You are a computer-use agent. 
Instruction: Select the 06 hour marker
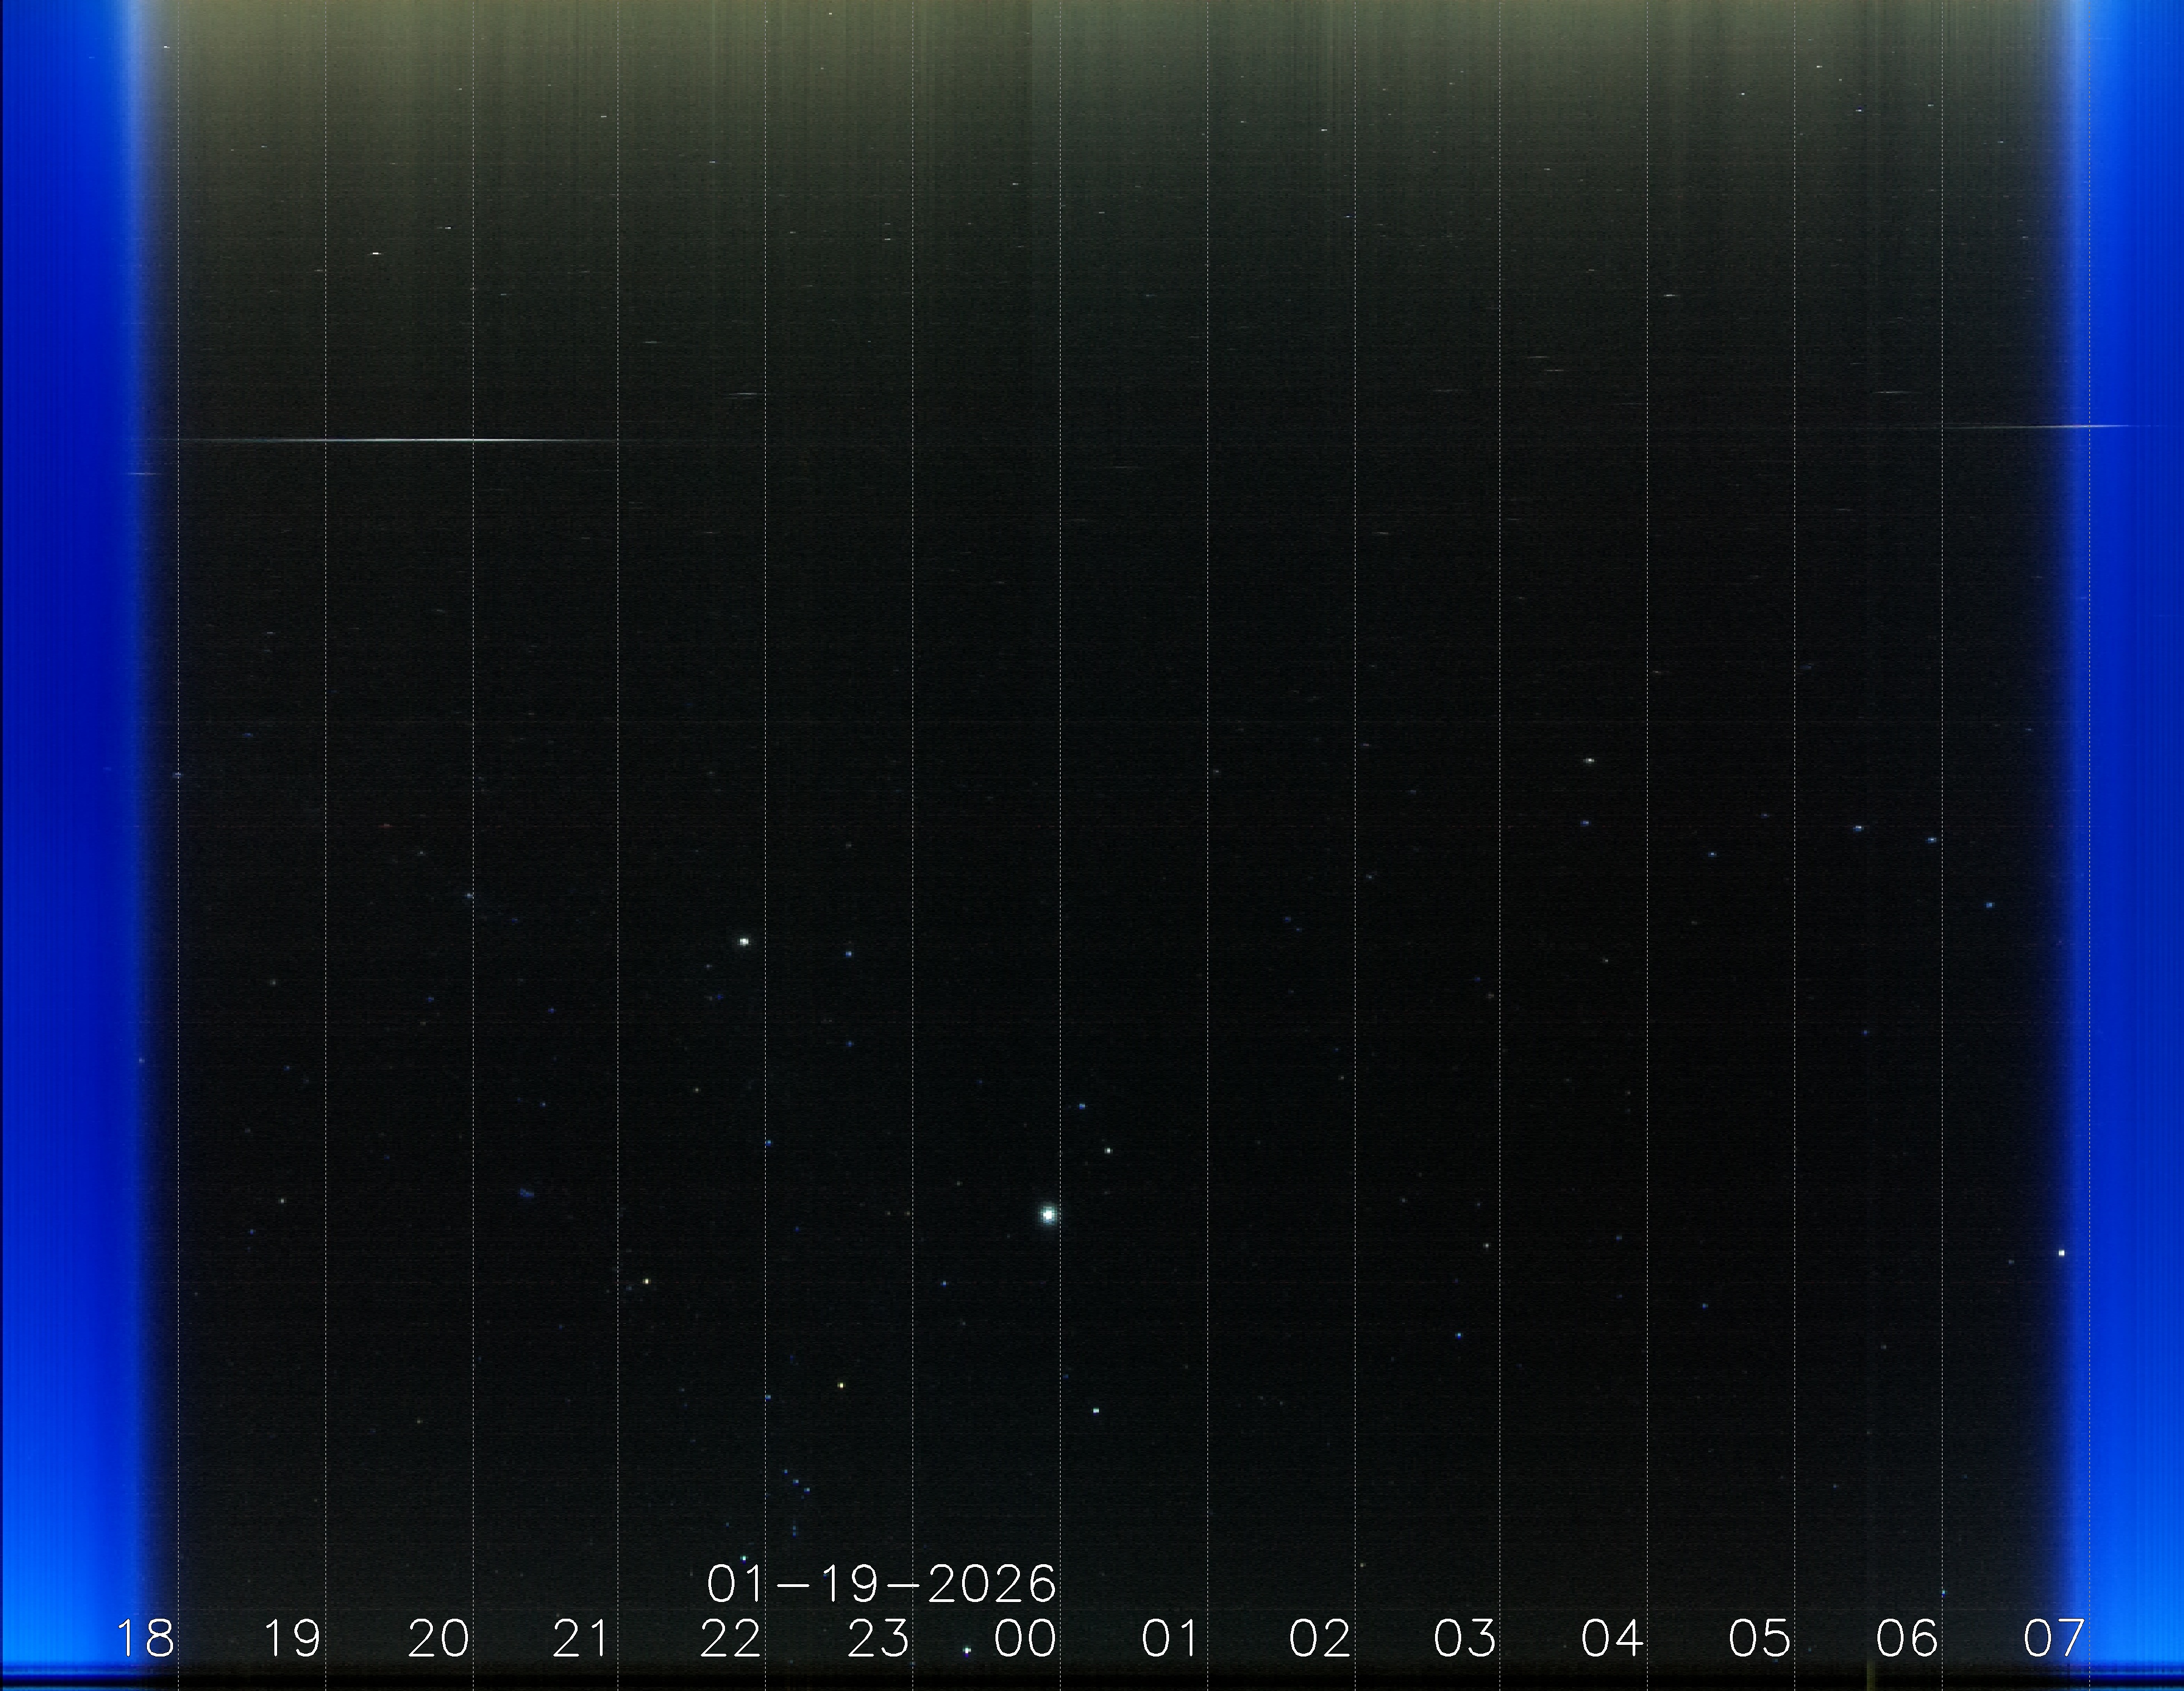1907,1639
